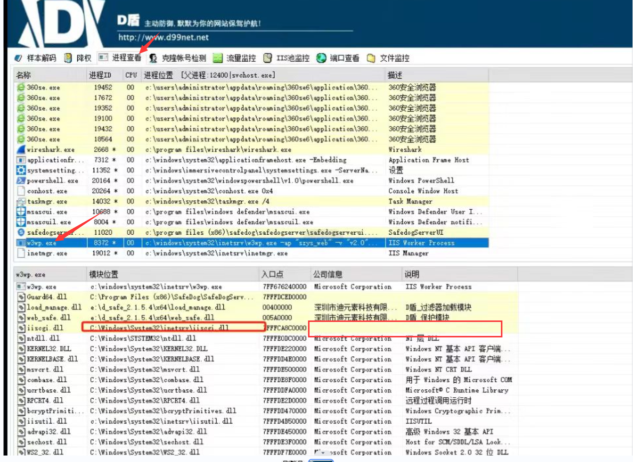Click the 克隆帐号检测 icon
This screenshot has width=633, height=462.
click(x=154, y=58)
